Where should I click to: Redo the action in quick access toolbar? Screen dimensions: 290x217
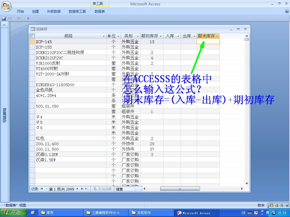19,18
